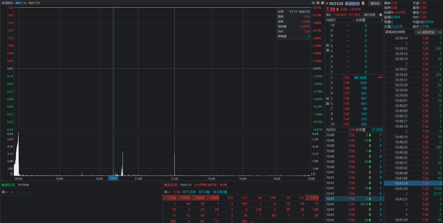Pause the tick-by-tick trade feed
Image resolution: width=443 pixels, height=223 pixels.
(440, 32)
